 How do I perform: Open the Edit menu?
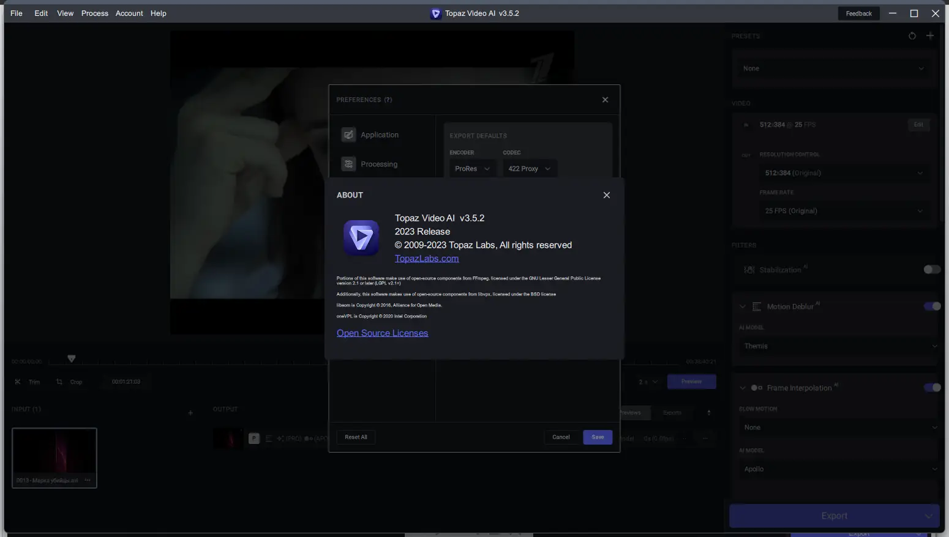coord(41,13)
